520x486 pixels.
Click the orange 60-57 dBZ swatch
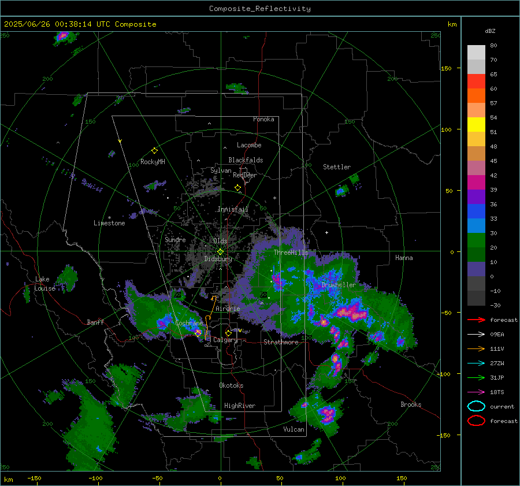[476, 96]
